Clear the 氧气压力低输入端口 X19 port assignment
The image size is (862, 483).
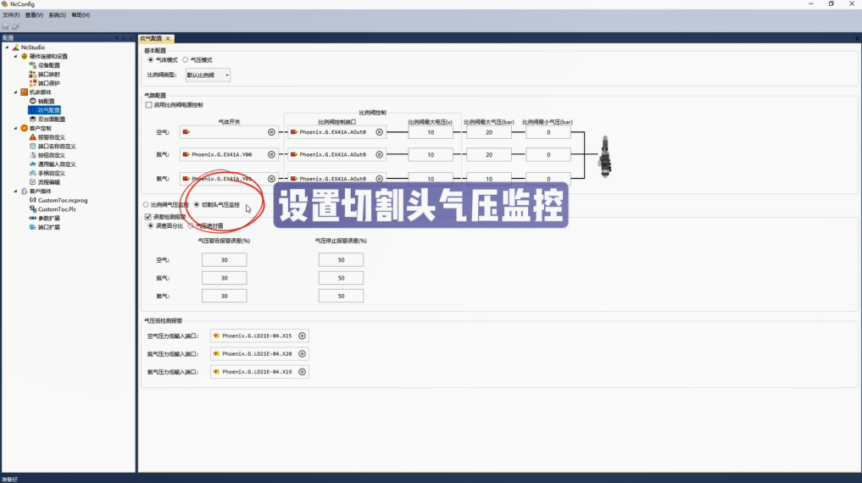(x=302, y=372)
